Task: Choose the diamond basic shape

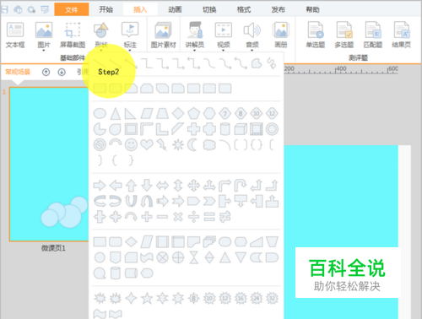Action: pyautogui.click(x=178, y=113)
